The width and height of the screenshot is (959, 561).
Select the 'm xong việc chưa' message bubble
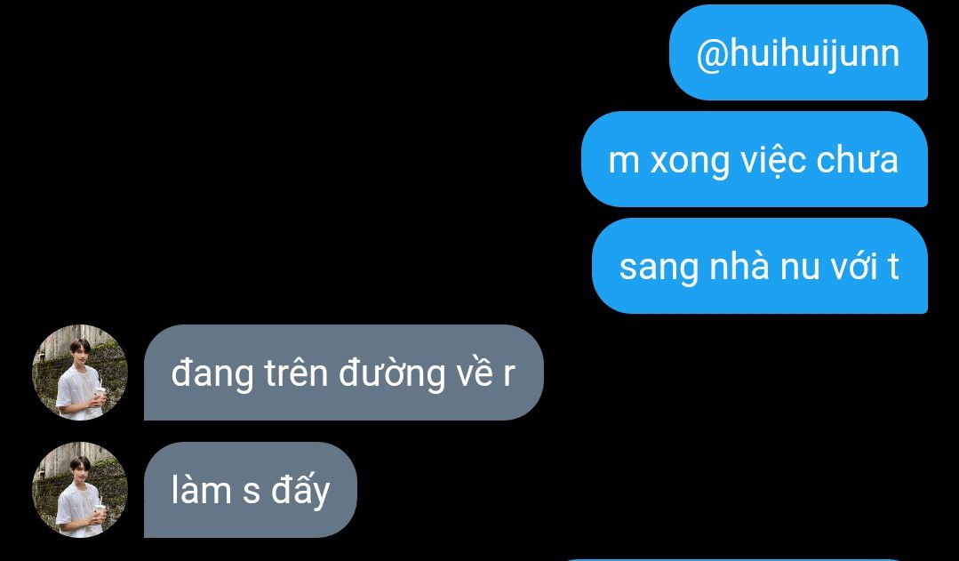754,159
